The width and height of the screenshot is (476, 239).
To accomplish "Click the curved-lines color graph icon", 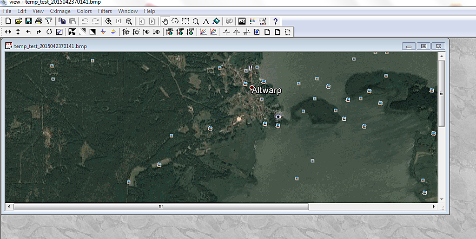I will [x=213, y=32].
